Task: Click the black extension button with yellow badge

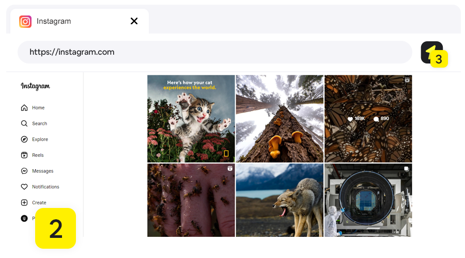Action: pos(430,51)
